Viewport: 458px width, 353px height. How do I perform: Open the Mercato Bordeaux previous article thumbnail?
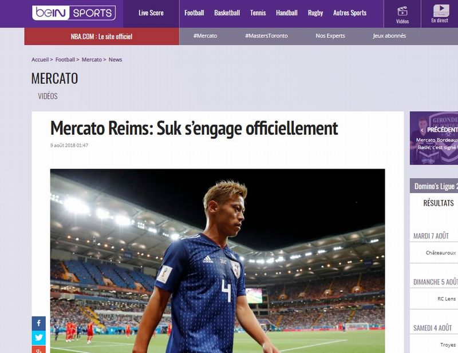[434, 138]
